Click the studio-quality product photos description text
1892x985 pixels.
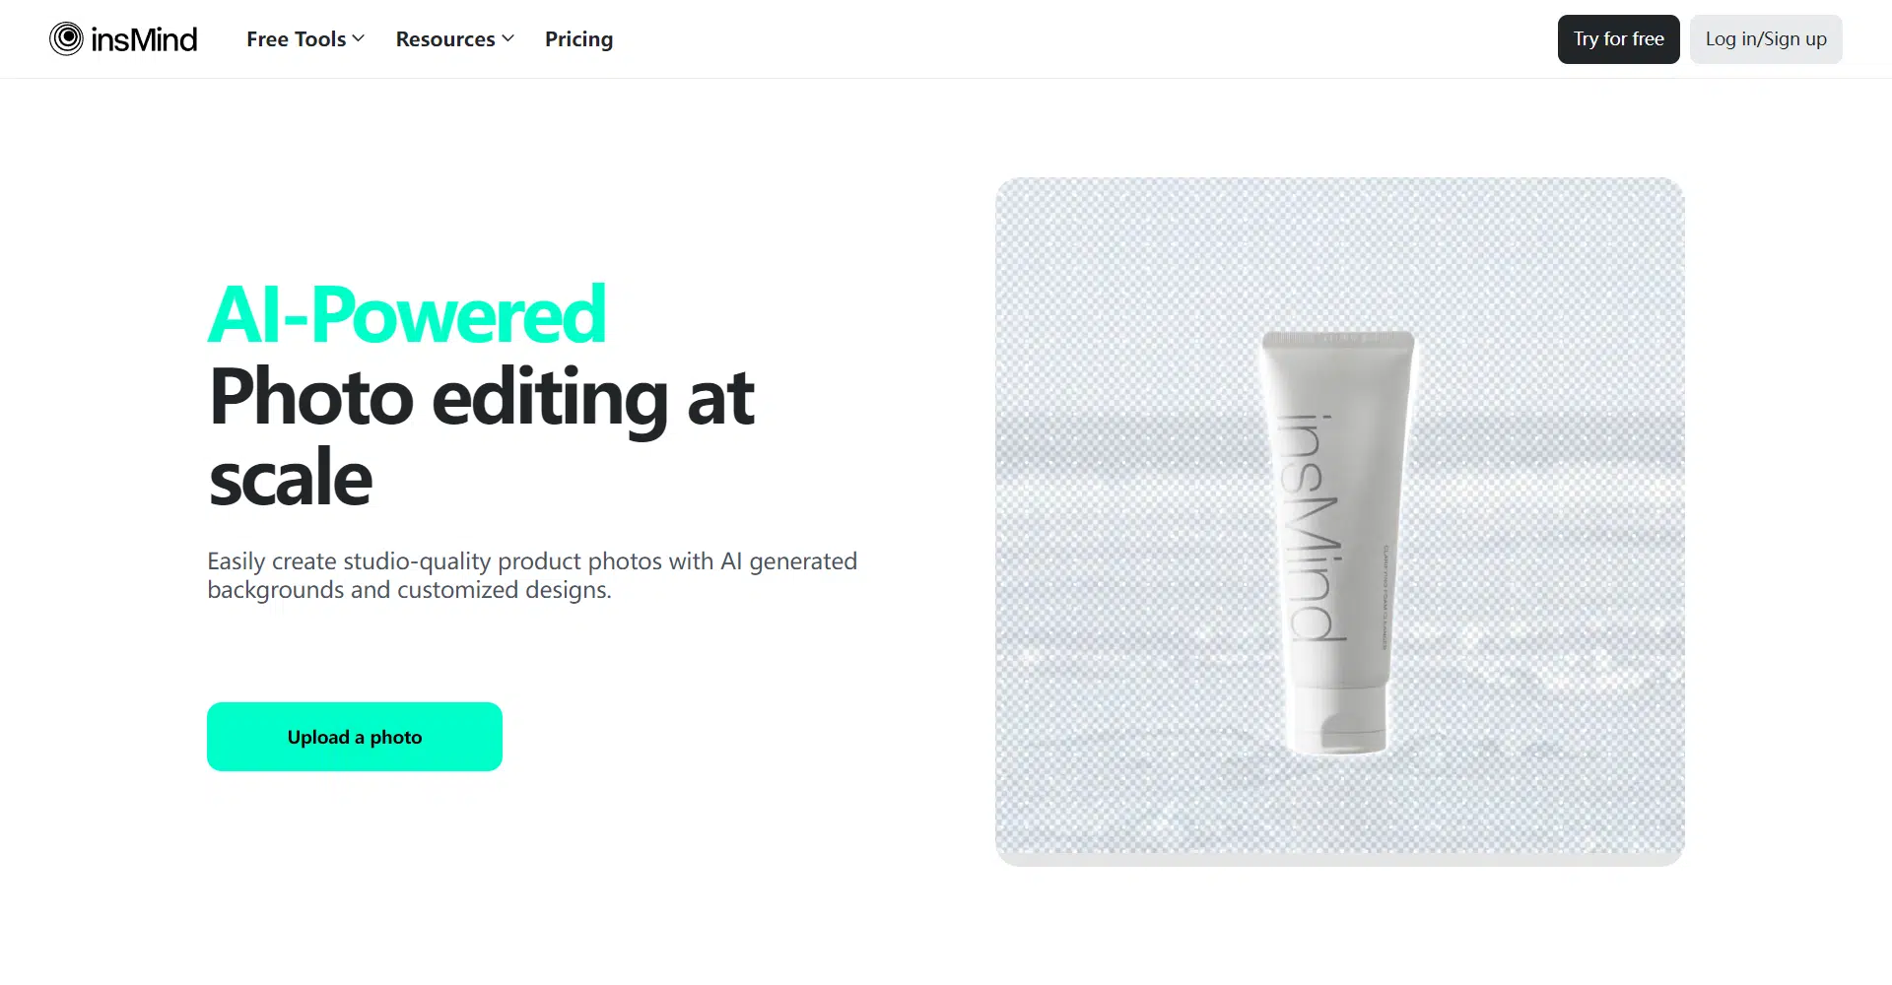[x=532, y=575]
